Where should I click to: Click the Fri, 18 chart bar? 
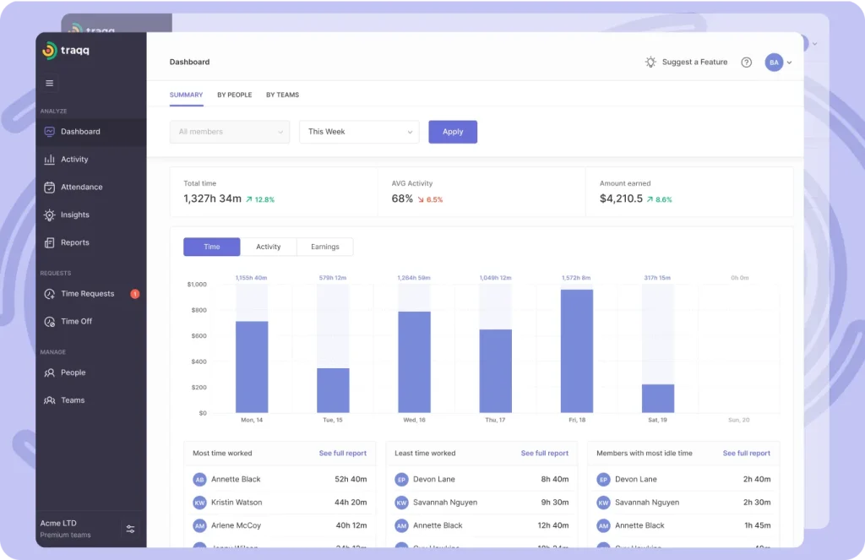pos(577,351)
